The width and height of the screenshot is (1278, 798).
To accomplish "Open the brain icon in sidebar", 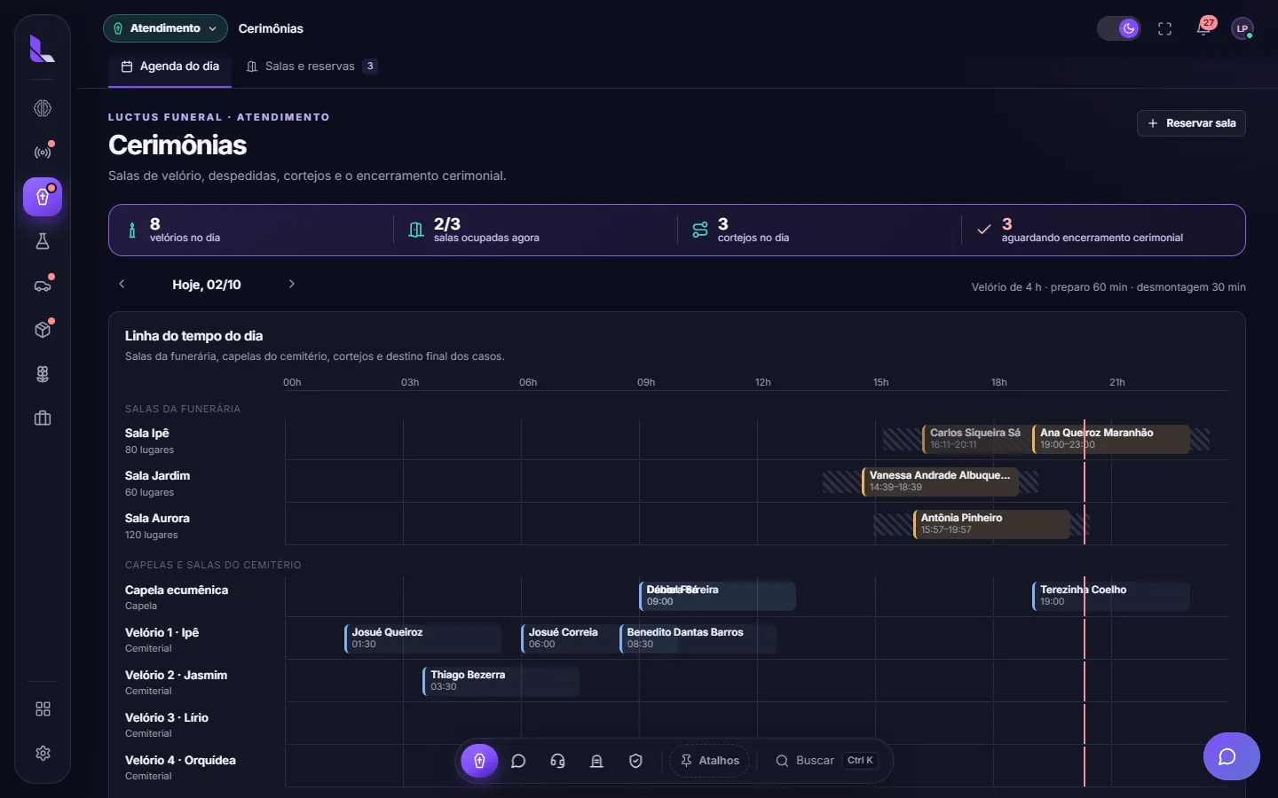I will (43, 108).
